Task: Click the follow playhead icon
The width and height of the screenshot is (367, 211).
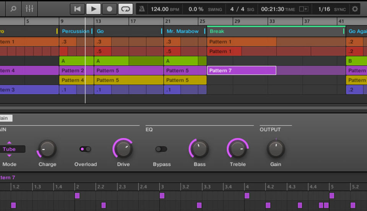Action: tap(304, 9)
